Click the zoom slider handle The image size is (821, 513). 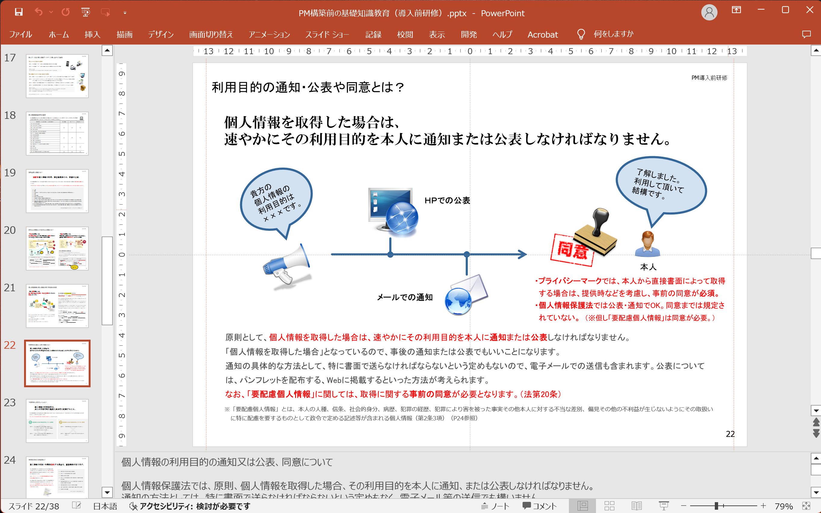(x=716, y=506)
